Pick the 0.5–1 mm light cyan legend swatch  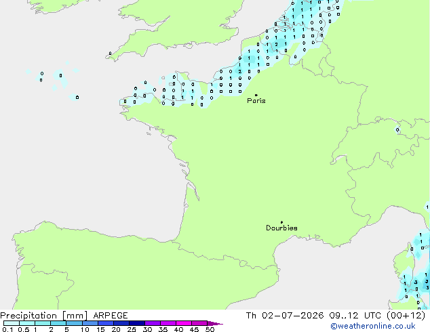tap(27, 323)
